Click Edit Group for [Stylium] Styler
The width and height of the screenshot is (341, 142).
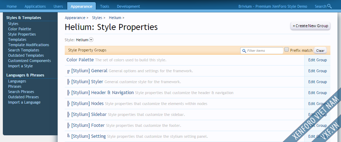tap(317, 82)
